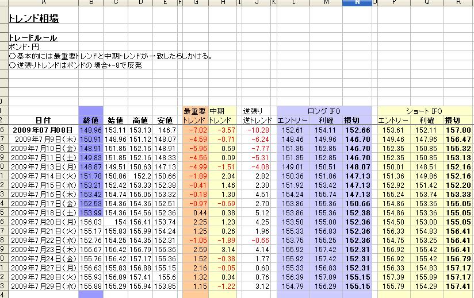The image size is (474, 298).
Task: Select the 2.59 最重要トレンド value cell
Action: [x=195, y=249]
